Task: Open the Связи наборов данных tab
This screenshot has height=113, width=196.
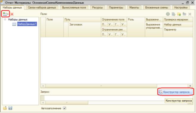Action: 42,7
